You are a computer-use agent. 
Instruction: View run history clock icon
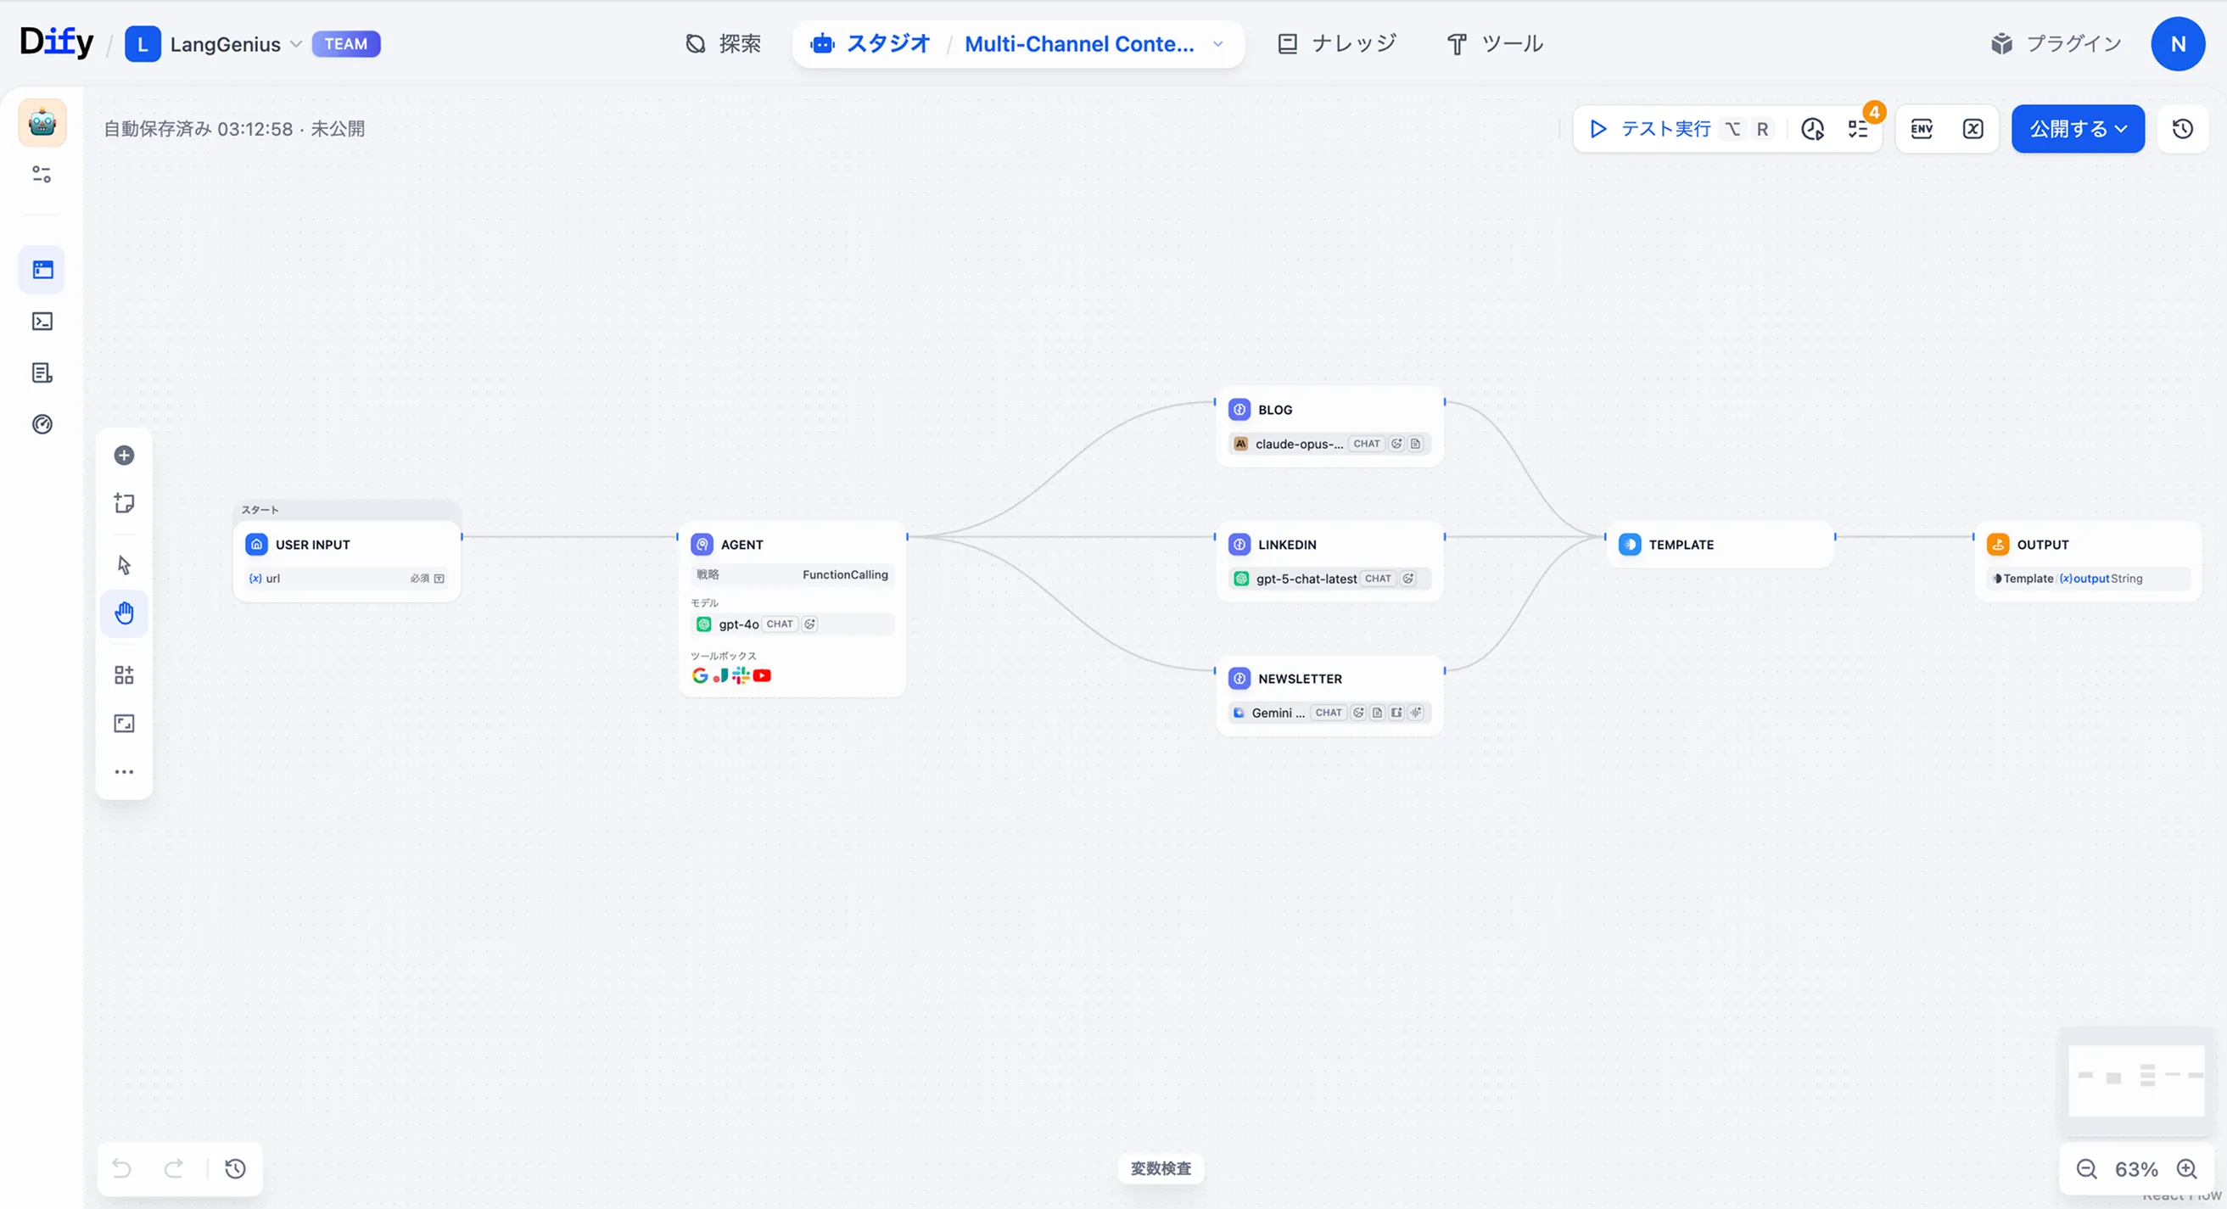pyautogui.click(x=1812, y=129)
